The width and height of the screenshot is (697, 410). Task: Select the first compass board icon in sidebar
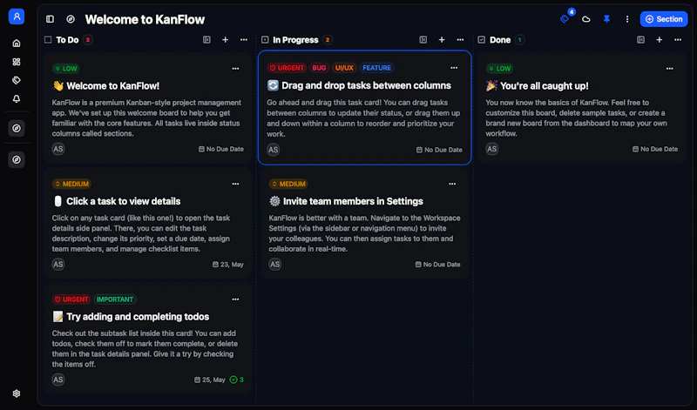17,128
